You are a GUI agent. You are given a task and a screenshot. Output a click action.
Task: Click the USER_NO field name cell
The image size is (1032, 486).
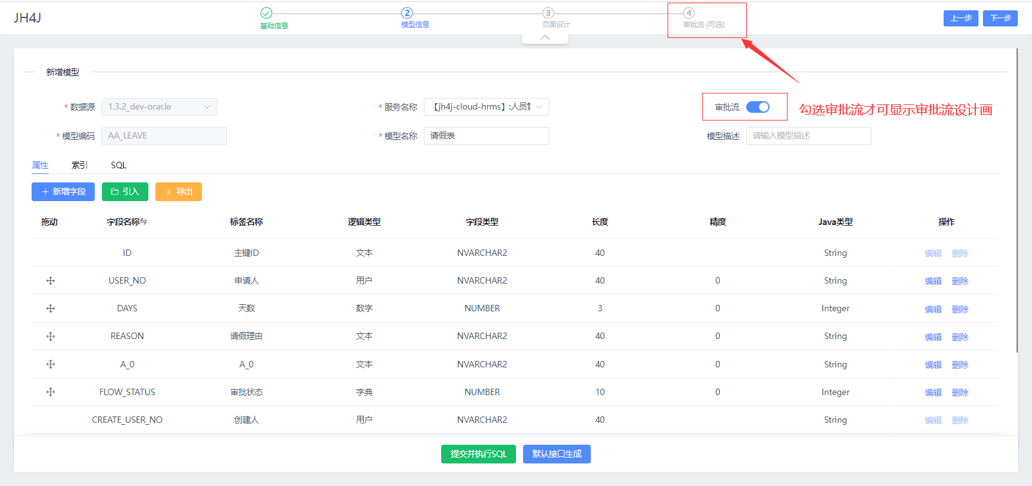127,280
